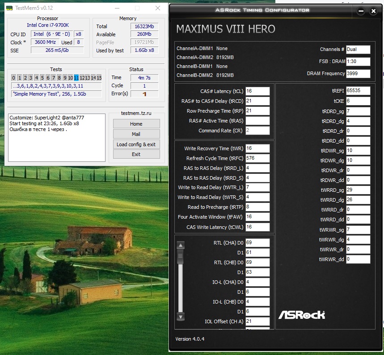Minimize the ASRock Timing Configurator window
384x355 pixels.
361,11
